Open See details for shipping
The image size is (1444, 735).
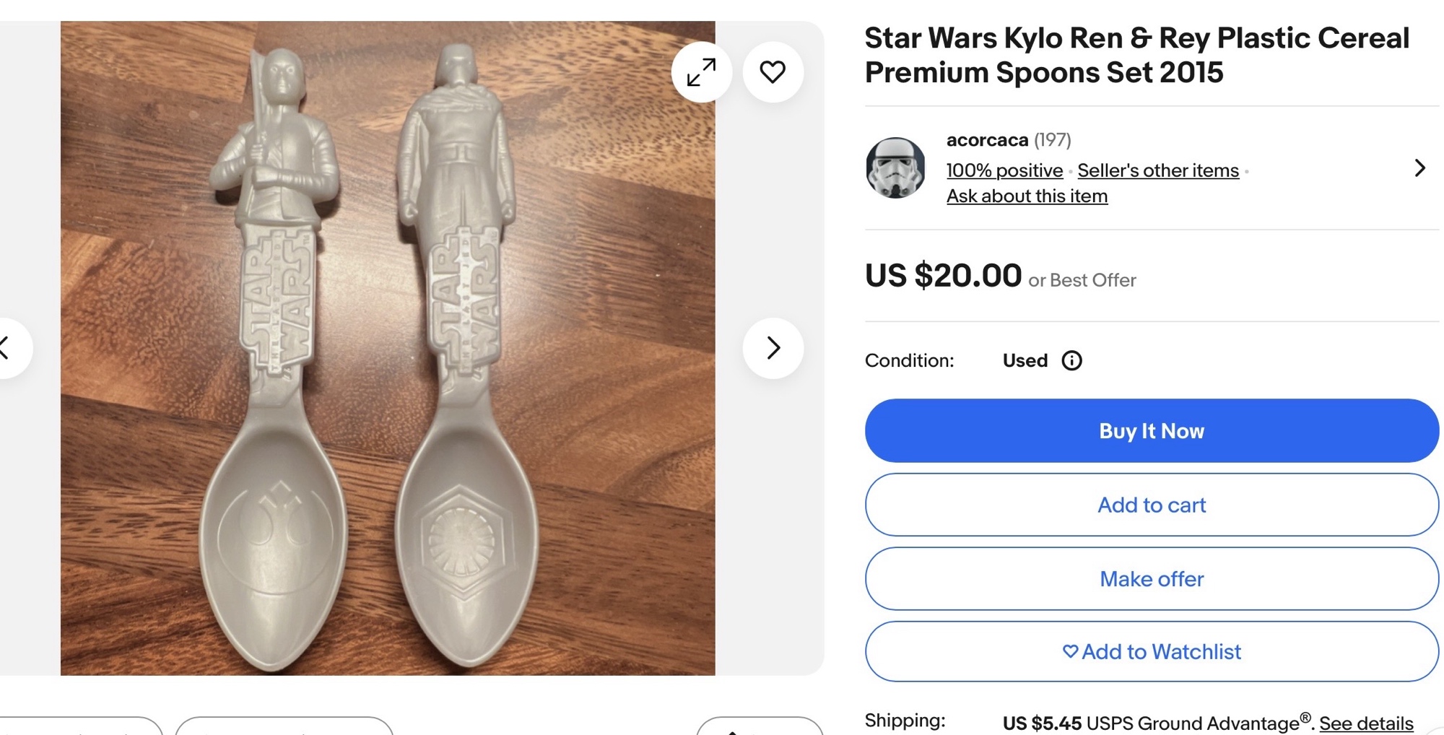click(x=1366, y=723)
